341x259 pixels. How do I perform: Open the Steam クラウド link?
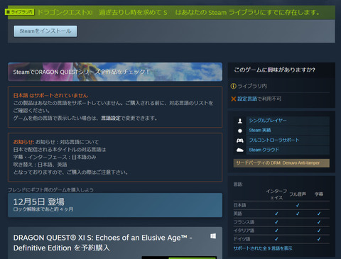pos(264,150)
